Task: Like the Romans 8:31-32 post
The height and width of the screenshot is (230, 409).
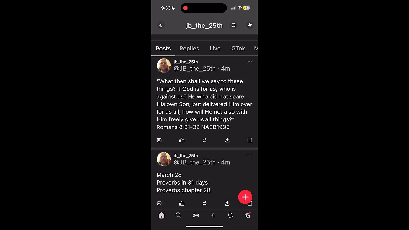Action: click(x=182, y=140)
